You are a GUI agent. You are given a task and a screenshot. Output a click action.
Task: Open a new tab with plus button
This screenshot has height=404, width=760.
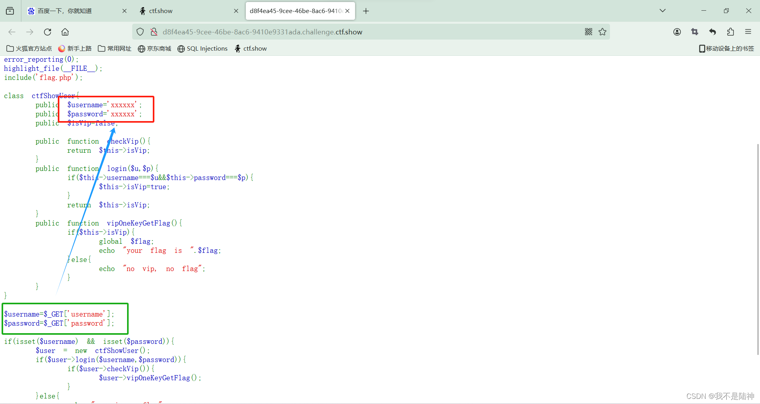[366, 11]
